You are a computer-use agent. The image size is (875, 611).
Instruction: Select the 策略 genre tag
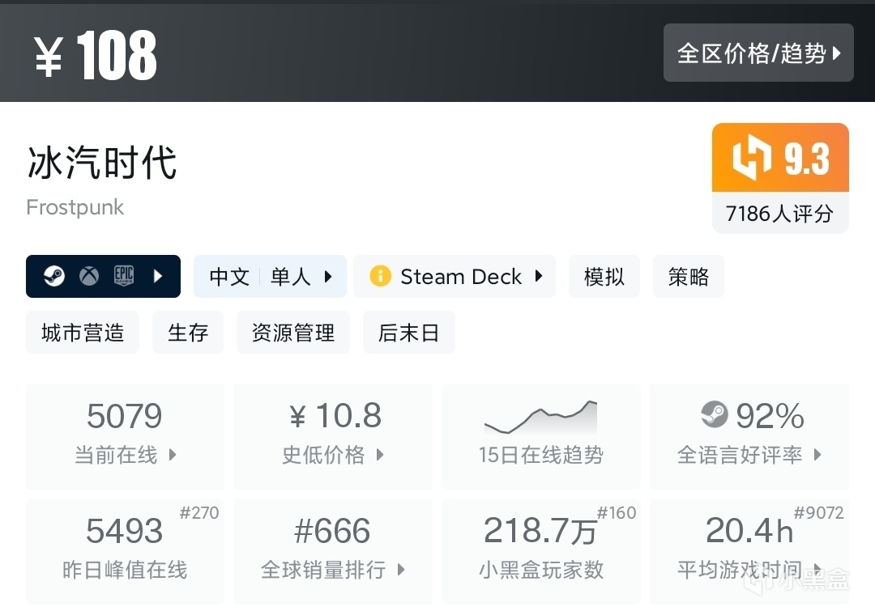[689, 277]
